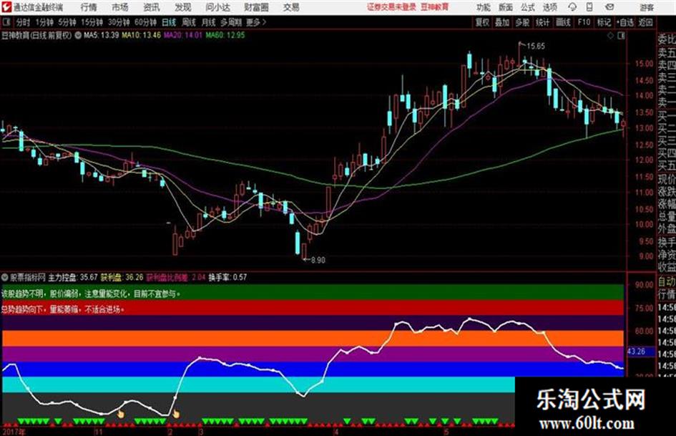Click the 游客 guest account label
The height and width of the screenshot is (436, 676).
(x=647, y=7)
